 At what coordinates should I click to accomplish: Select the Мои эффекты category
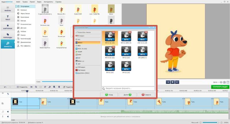25,46
